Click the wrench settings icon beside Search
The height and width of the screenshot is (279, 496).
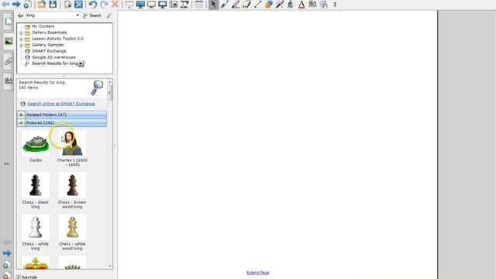108,15
